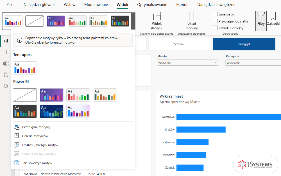The height and width of the screenshot is (176, 281).
Task: Select the blank default theme in Power BI list
Action: tap(25, 95)
